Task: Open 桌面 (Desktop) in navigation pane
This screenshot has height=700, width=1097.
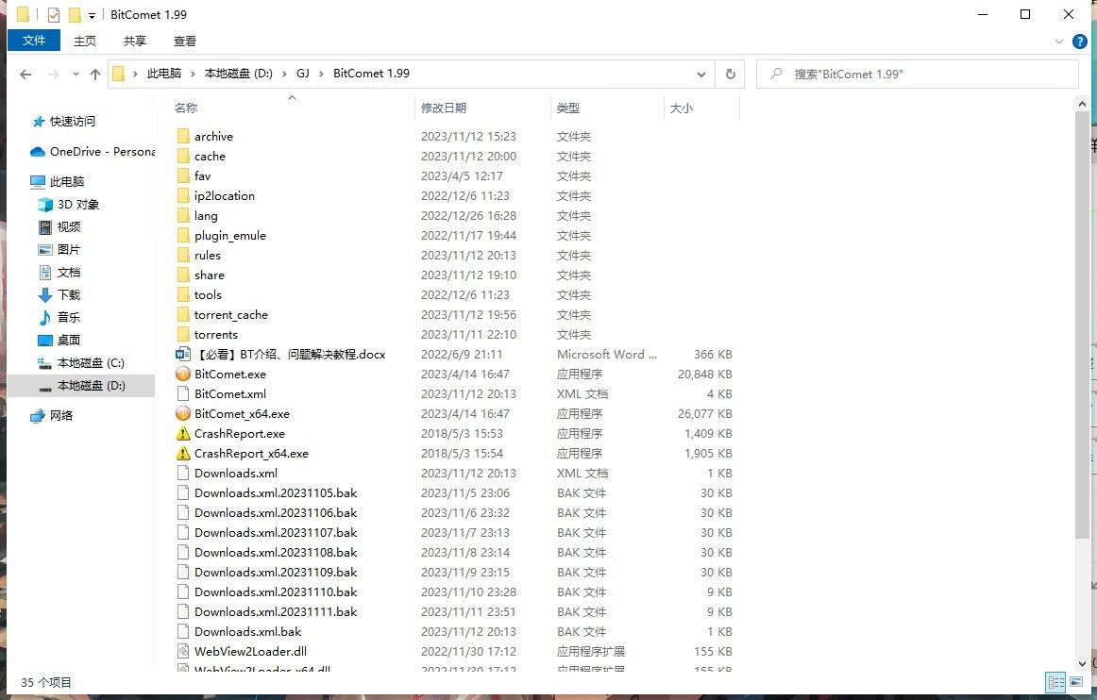Action: click(59, 341)
